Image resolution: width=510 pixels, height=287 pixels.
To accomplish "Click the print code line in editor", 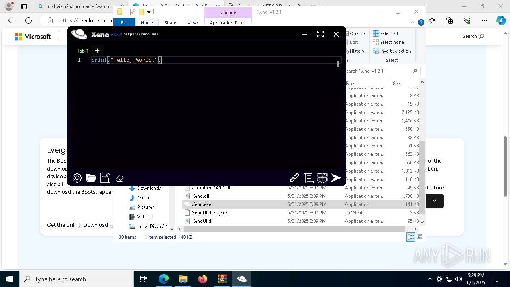I will pyautogui.click(x=126, y=60).
